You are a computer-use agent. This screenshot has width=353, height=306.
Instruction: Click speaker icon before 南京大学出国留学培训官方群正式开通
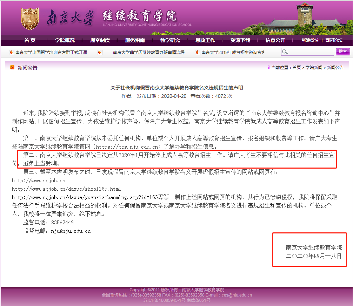pos(11,52)
